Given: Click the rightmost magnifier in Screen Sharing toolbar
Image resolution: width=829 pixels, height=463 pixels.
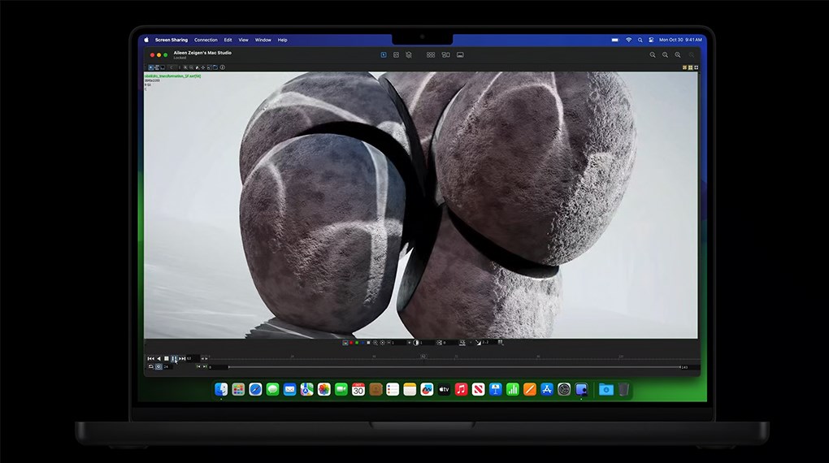Looking at the screenshot, I should pyautogui.click(x=678, y=55).
